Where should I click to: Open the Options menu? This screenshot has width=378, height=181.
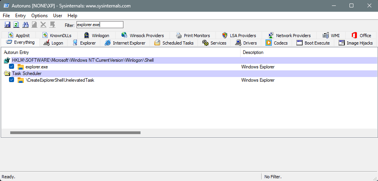click(39, 16)
